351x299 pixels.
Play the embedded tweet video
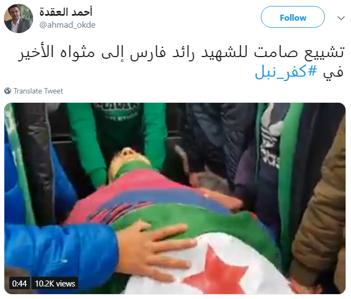175,198
